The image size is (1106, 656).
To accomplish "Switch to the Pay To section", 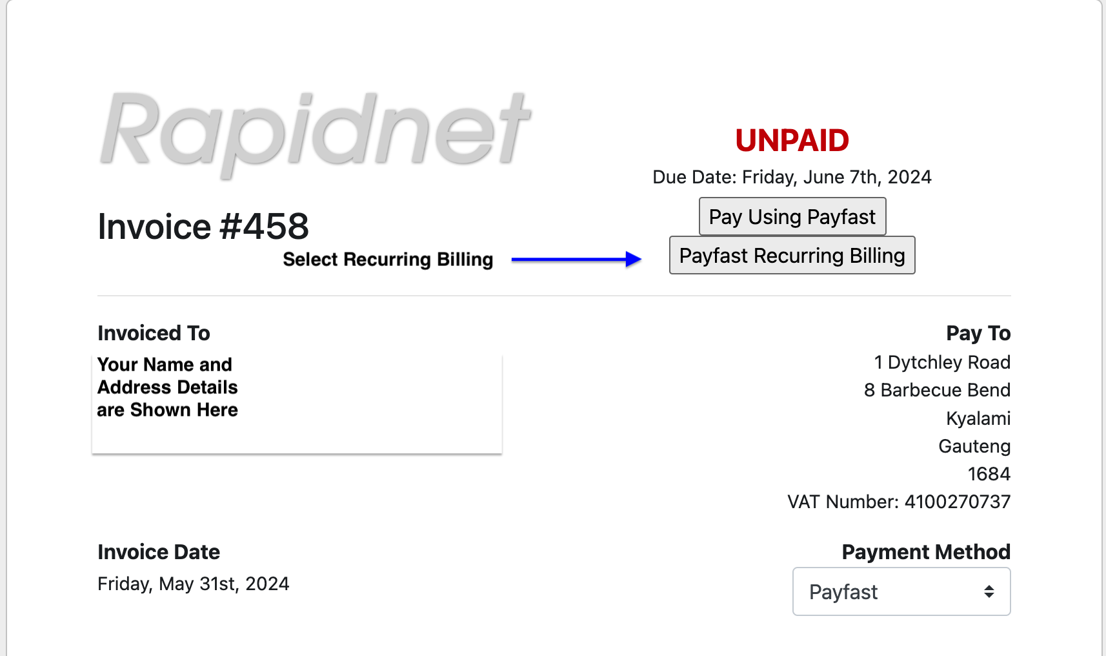I will 978,333.
